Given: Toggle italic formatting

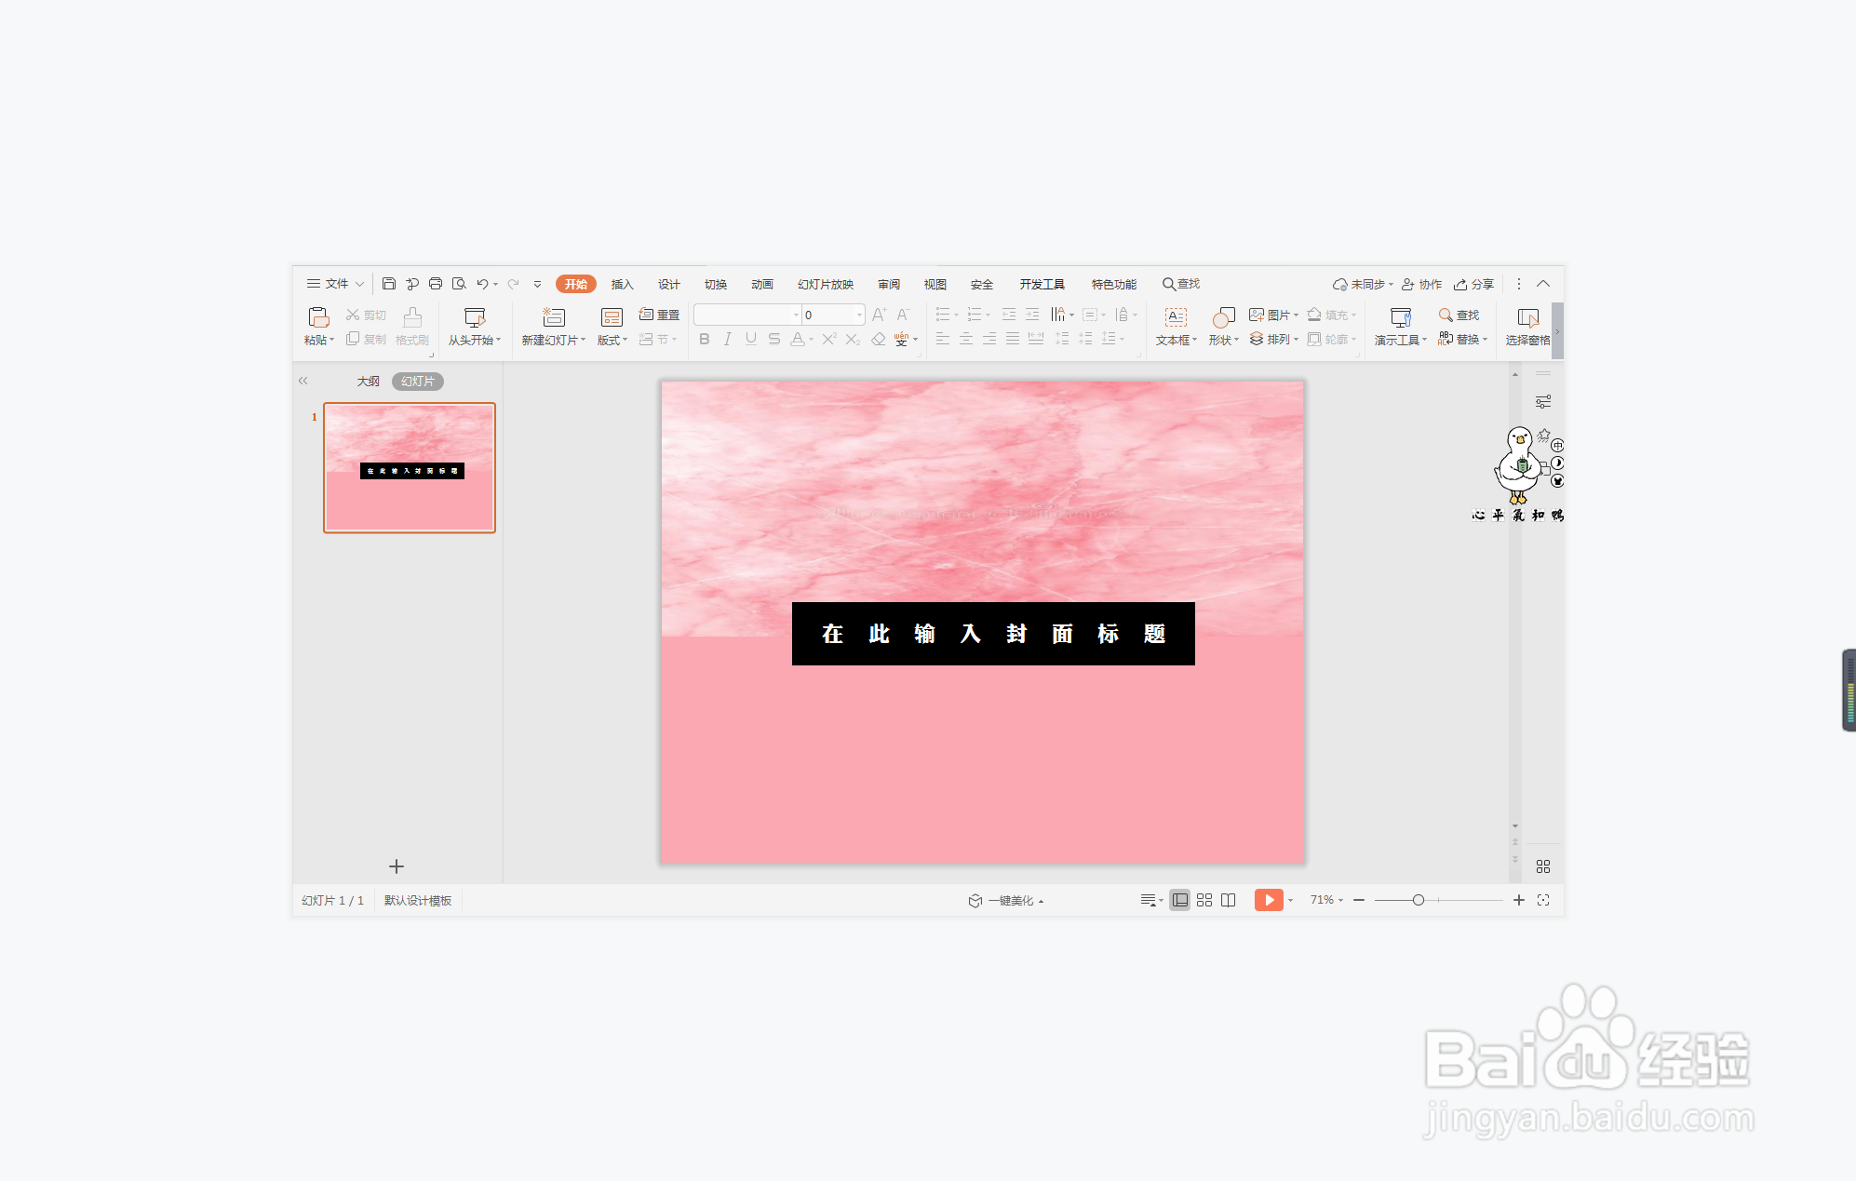Looking at the screenshot, I should click(x=728, y=340).
